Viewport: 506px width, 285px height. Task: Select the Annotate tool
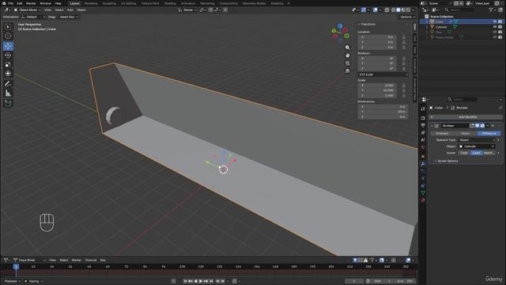click(8, 84)
